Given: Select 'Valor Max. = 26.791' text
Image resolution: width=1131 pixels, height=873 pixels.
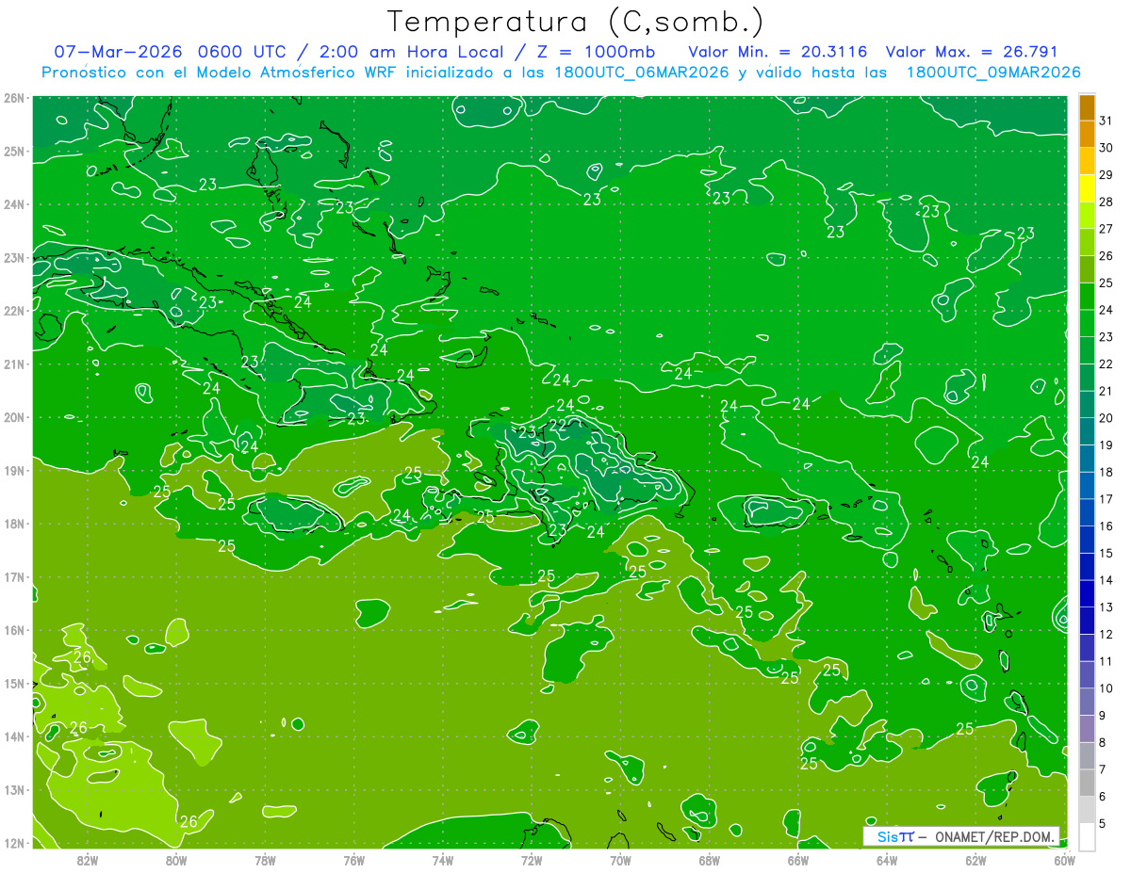Looking at the screenshot, I should point(972,52).
